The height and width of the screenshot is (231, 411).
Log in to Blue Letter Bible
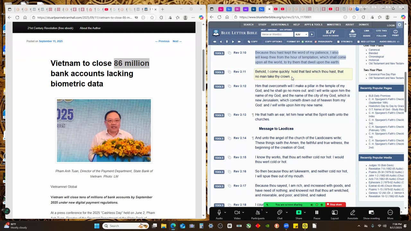click(391, 25)
